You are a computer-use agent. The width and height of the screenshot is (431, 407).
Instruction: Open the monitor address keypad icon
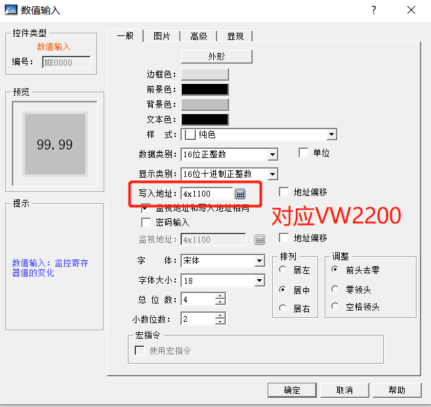pos(260,240)
